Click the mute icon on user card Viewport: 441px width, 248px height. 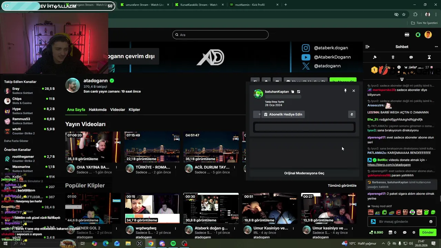pyautogui.click(x=352, y=114)
